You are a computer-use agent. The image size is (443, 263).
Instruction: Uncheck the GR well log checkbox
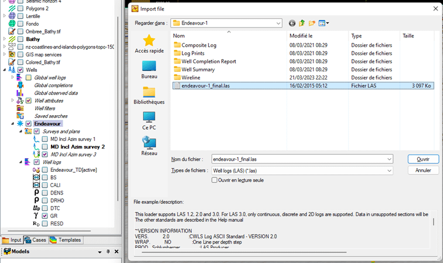45,215
